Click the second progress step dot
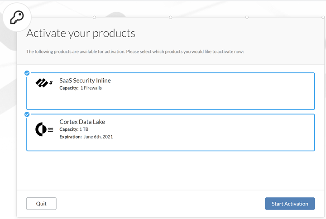This screenshot has height=219, width=326. [x=170, y=17]
